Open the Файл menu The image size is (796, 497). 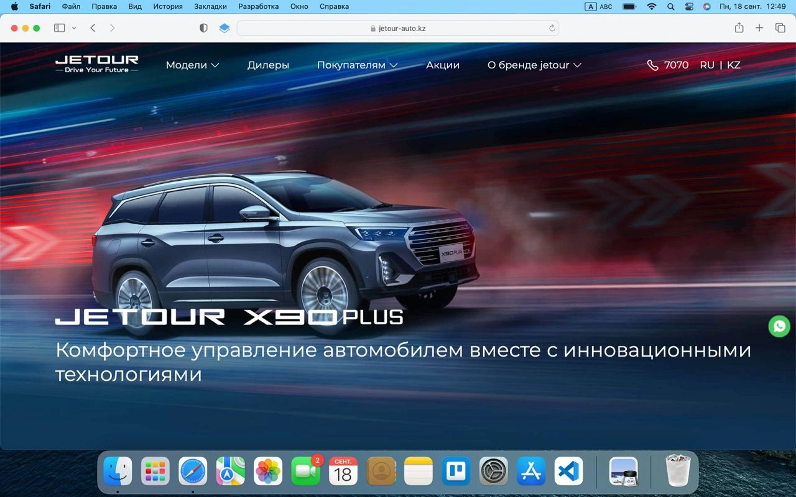click(71, 7)
